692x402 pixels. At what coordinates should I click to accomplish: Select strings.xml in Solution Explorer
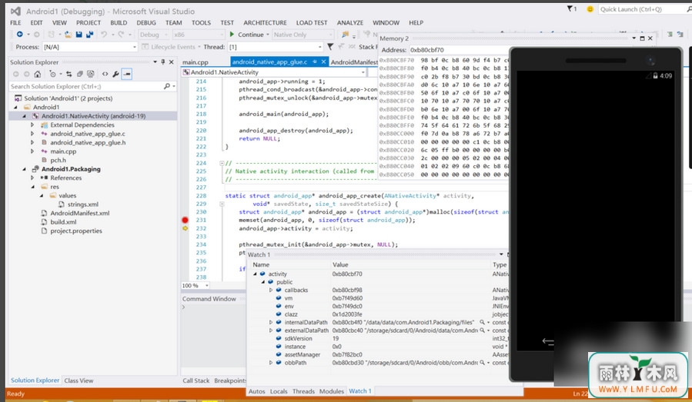tap(83, 204)
